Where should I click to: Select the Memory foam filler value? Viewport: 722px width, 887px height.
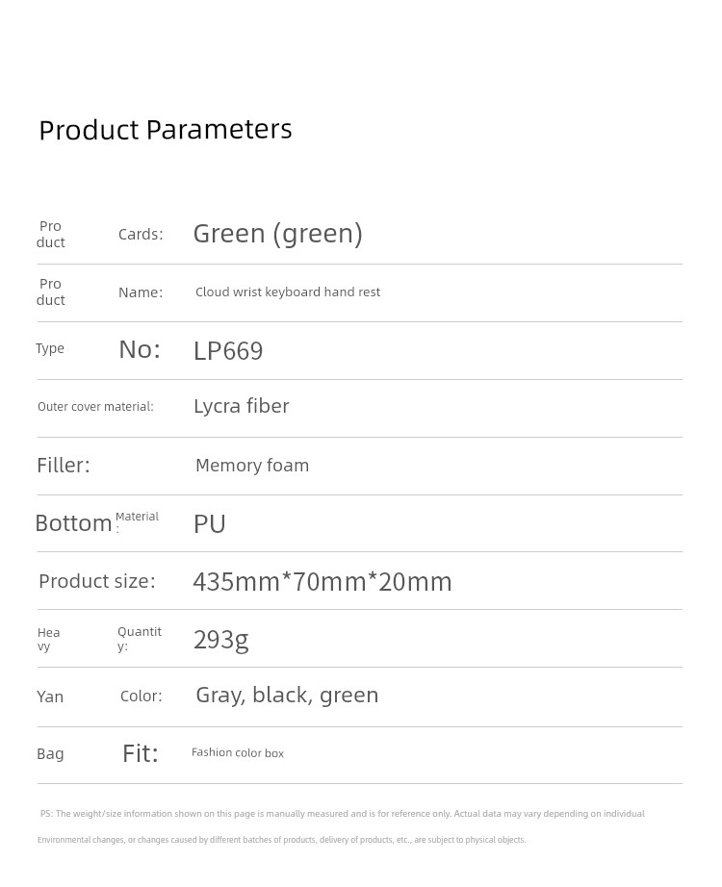point(252,465)
